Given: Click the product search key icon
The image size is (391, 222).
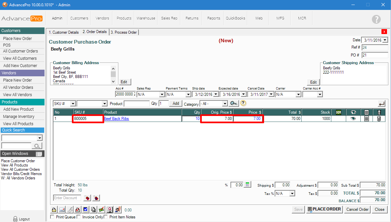Looking at the screenshot, I should click(234, 103).
